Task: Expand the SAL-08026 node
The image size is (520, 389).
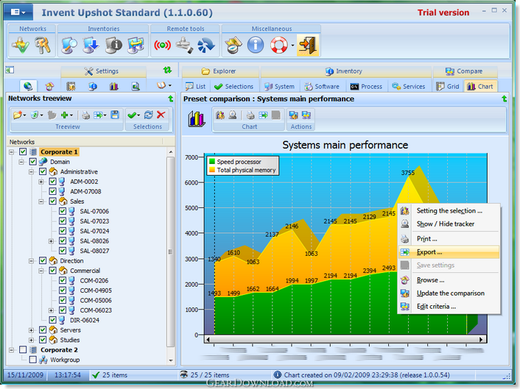Action: pyautogui.click(x=51, y=241)
